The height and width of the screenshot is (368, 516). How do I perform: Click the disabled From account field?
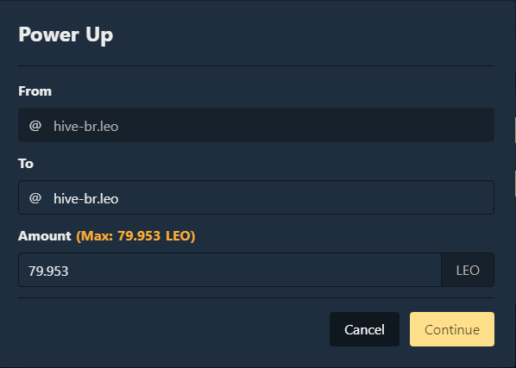pos(256,125)
